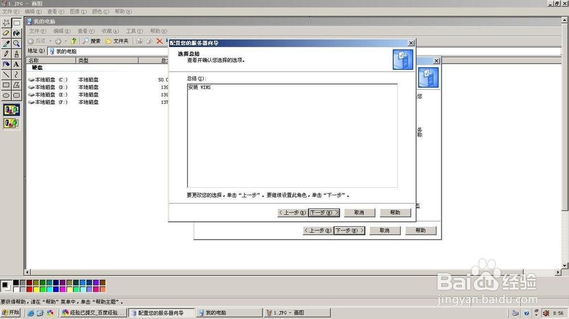Viewport: 569px width, 319px height.
Task: Select the Ellipse tool
Action: click(x=6, y=95)
